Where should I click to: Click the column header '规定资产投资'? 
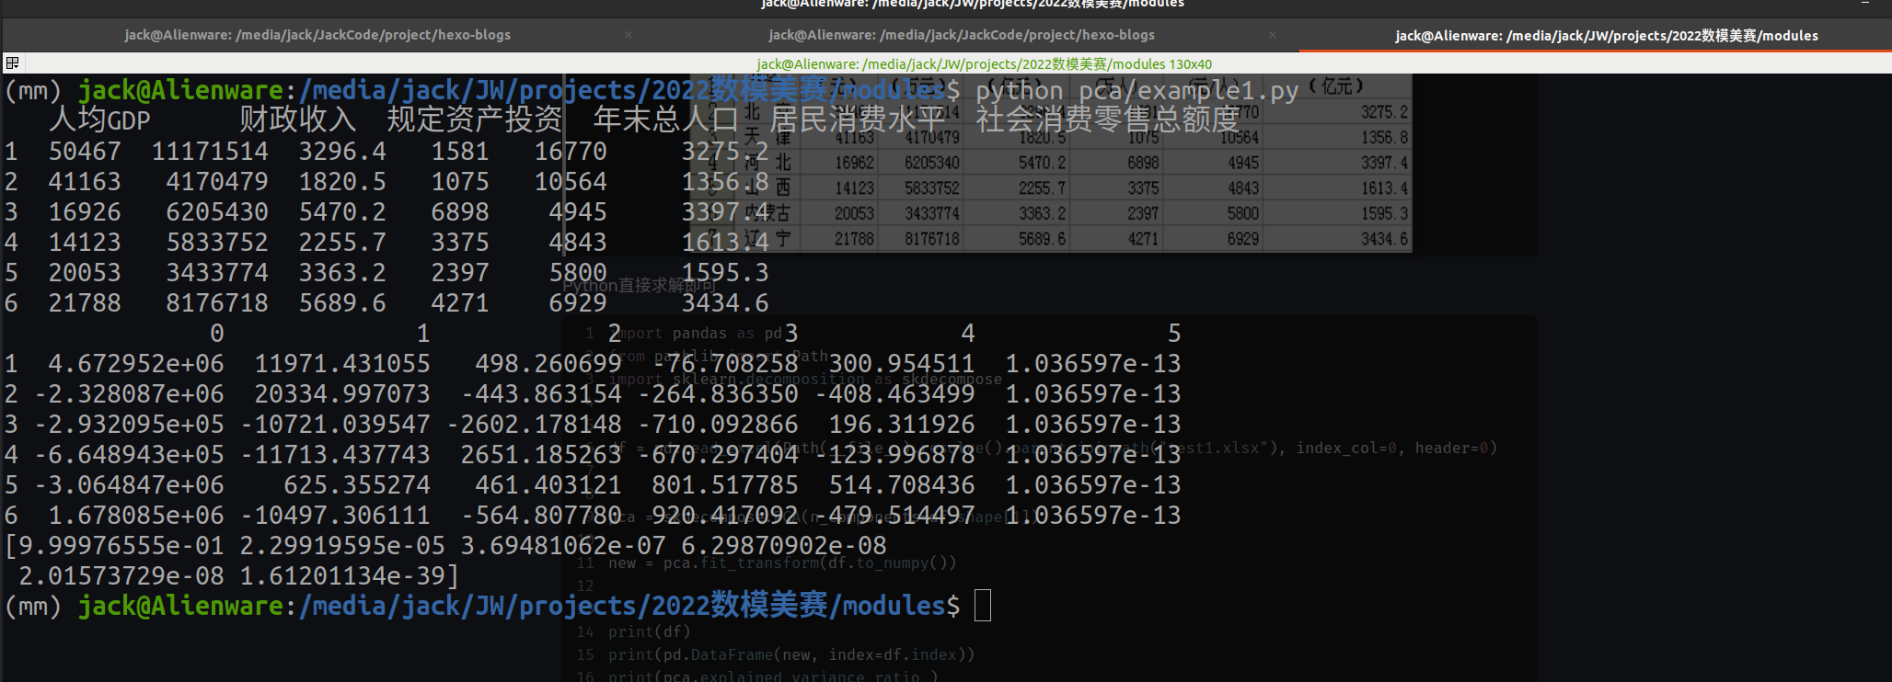pos(474,119)
